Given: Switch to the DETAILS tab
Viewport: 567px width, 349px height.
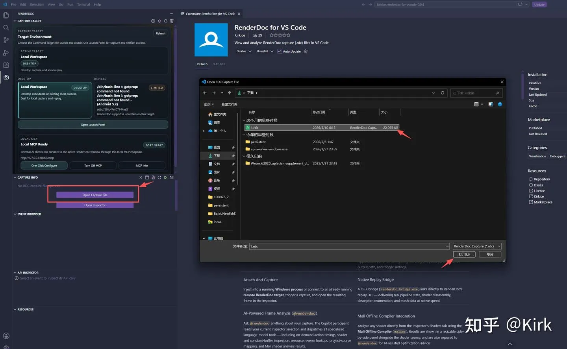Looking at the screenshot, I should 202,64.
